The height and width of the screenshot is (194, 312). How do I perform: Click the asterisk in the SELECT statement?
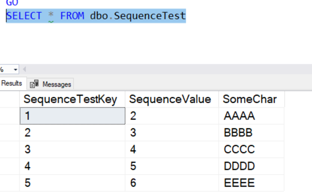tap(51, 16)
